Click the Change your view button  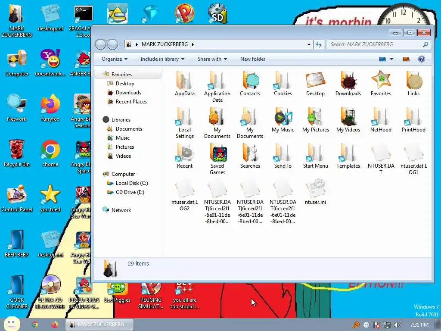coord(382,59)
